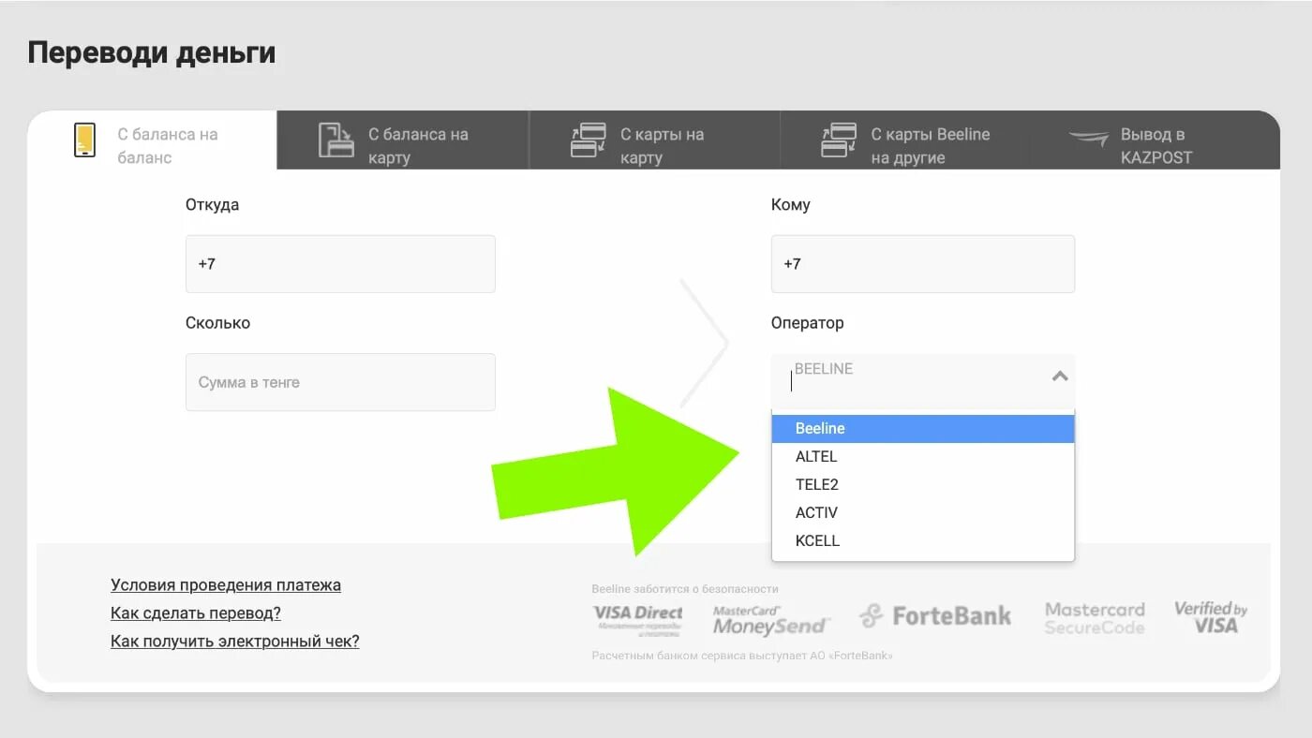Screen dimensions: 1312x738
Task: Open Условия проведения платежа link
Action: 226,585
